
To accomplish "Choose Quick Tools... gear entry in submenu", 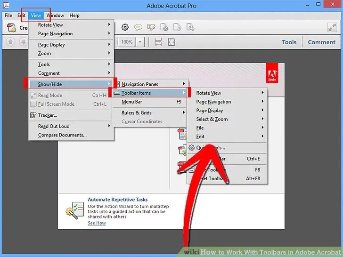I will (x=227, y=148).
